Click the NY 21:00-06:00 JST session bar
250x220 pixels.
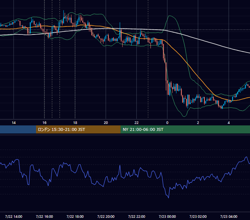click(x=185, y=129)
